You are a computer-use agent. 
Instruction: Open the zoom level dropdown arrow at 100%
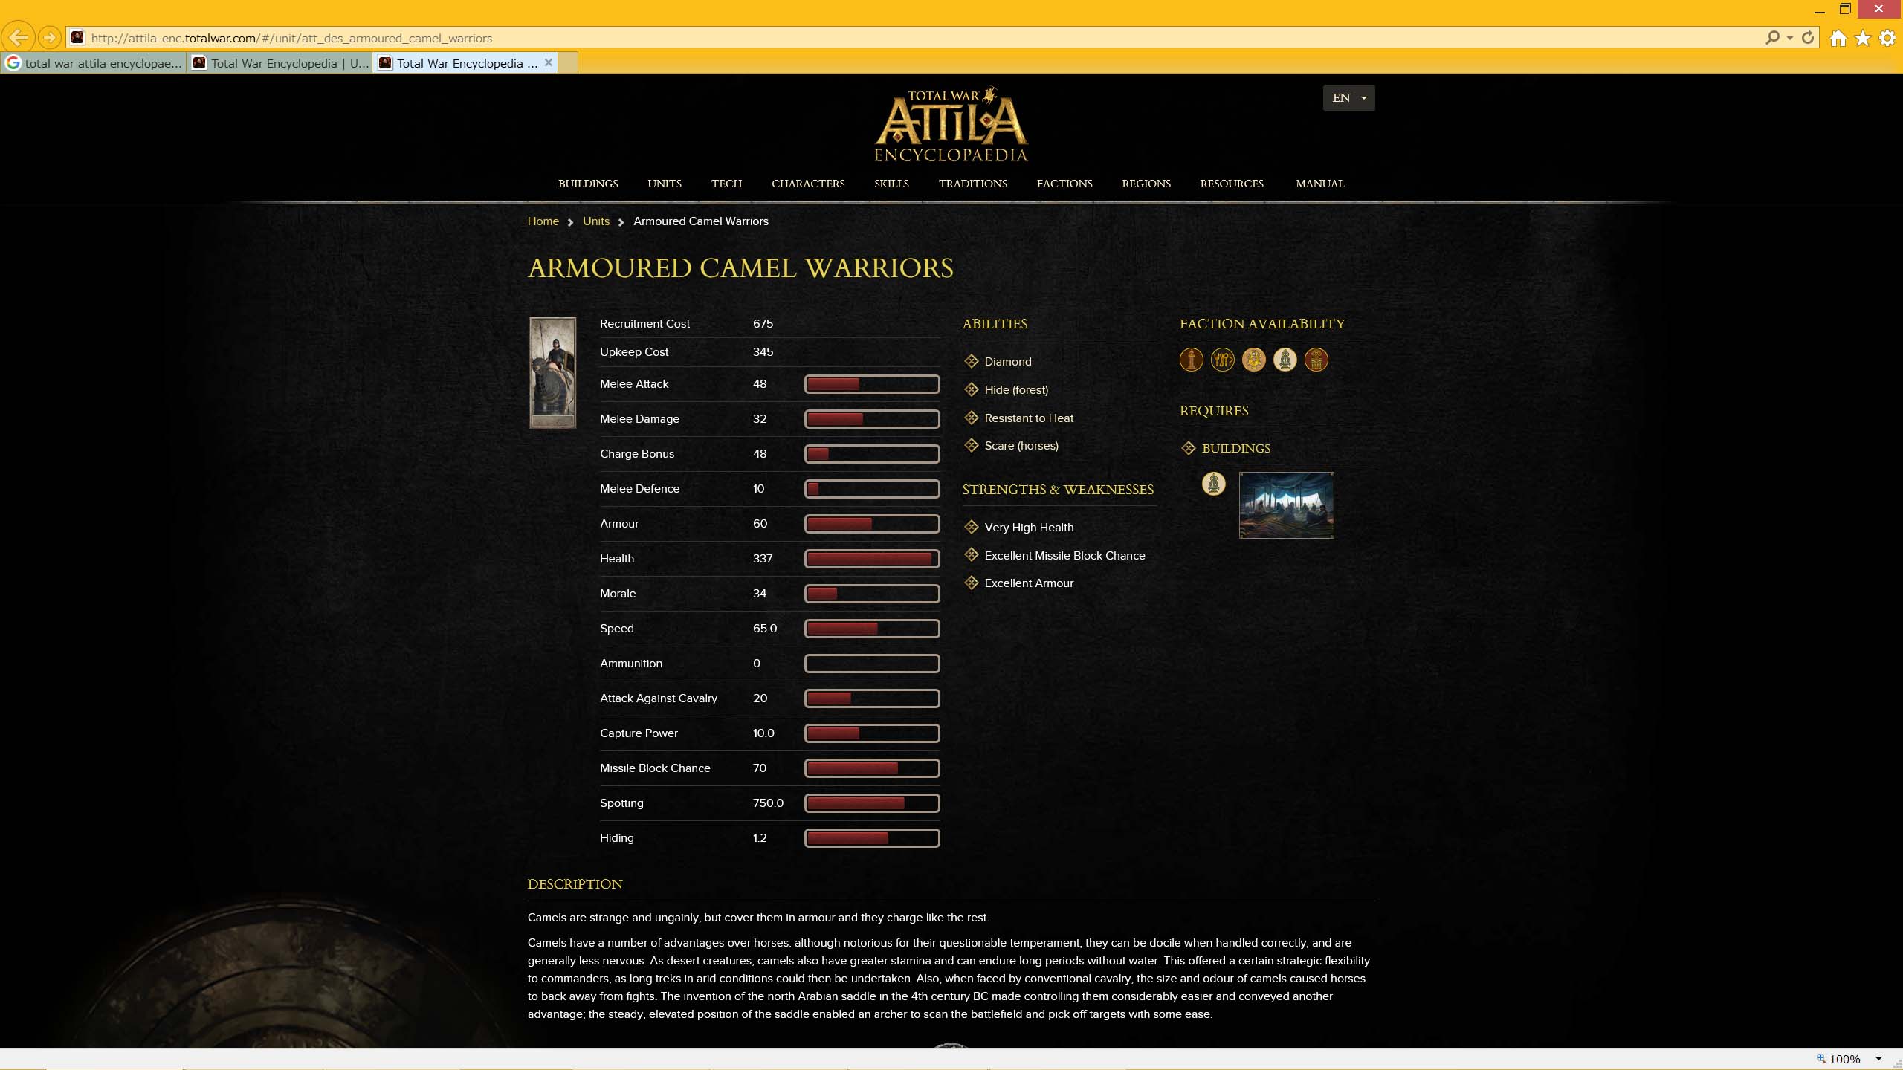click(x=1878, y=1059)
